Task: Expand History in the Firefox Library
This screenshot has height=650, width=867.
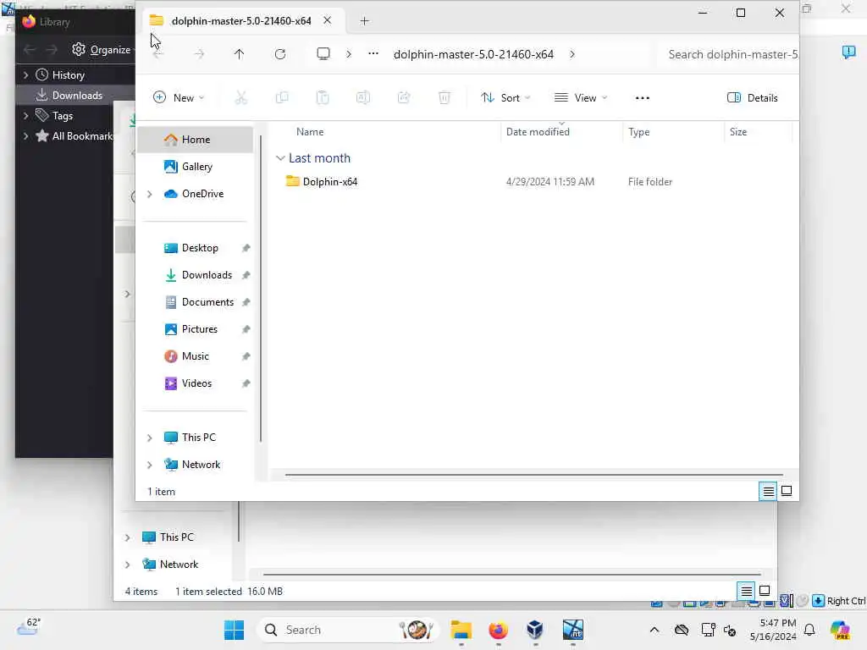Action: pos(25,74)
